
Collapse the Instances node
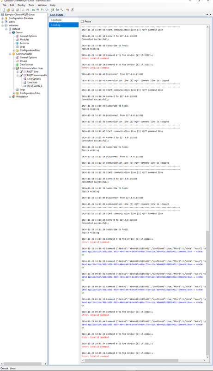tap(3, 26)
